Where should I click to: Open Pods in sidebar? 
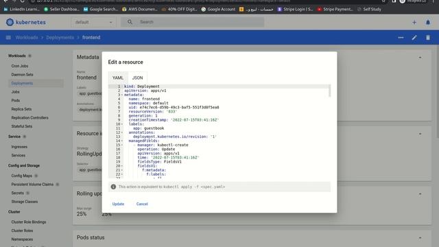coord(16,101)
